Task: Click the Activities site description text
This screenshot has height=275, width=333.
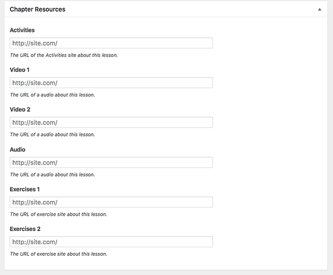Action: click(x=64, y=55)
